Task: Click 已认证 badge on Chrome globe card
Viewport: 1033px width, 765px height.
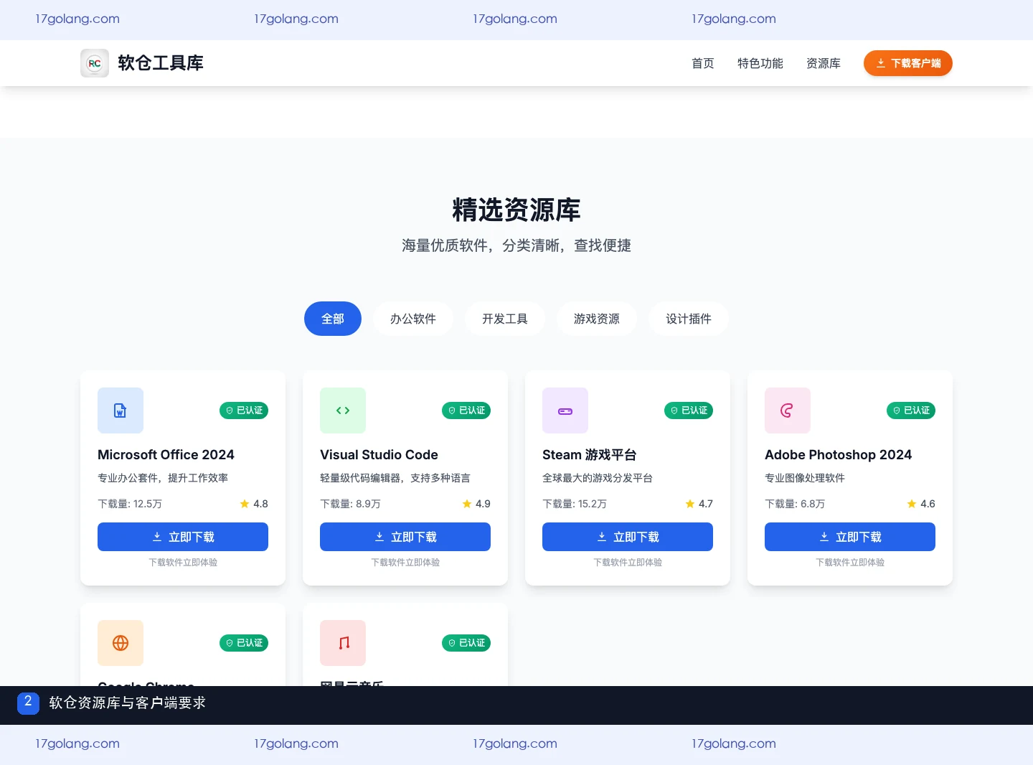Action: [x=244, y=643]
